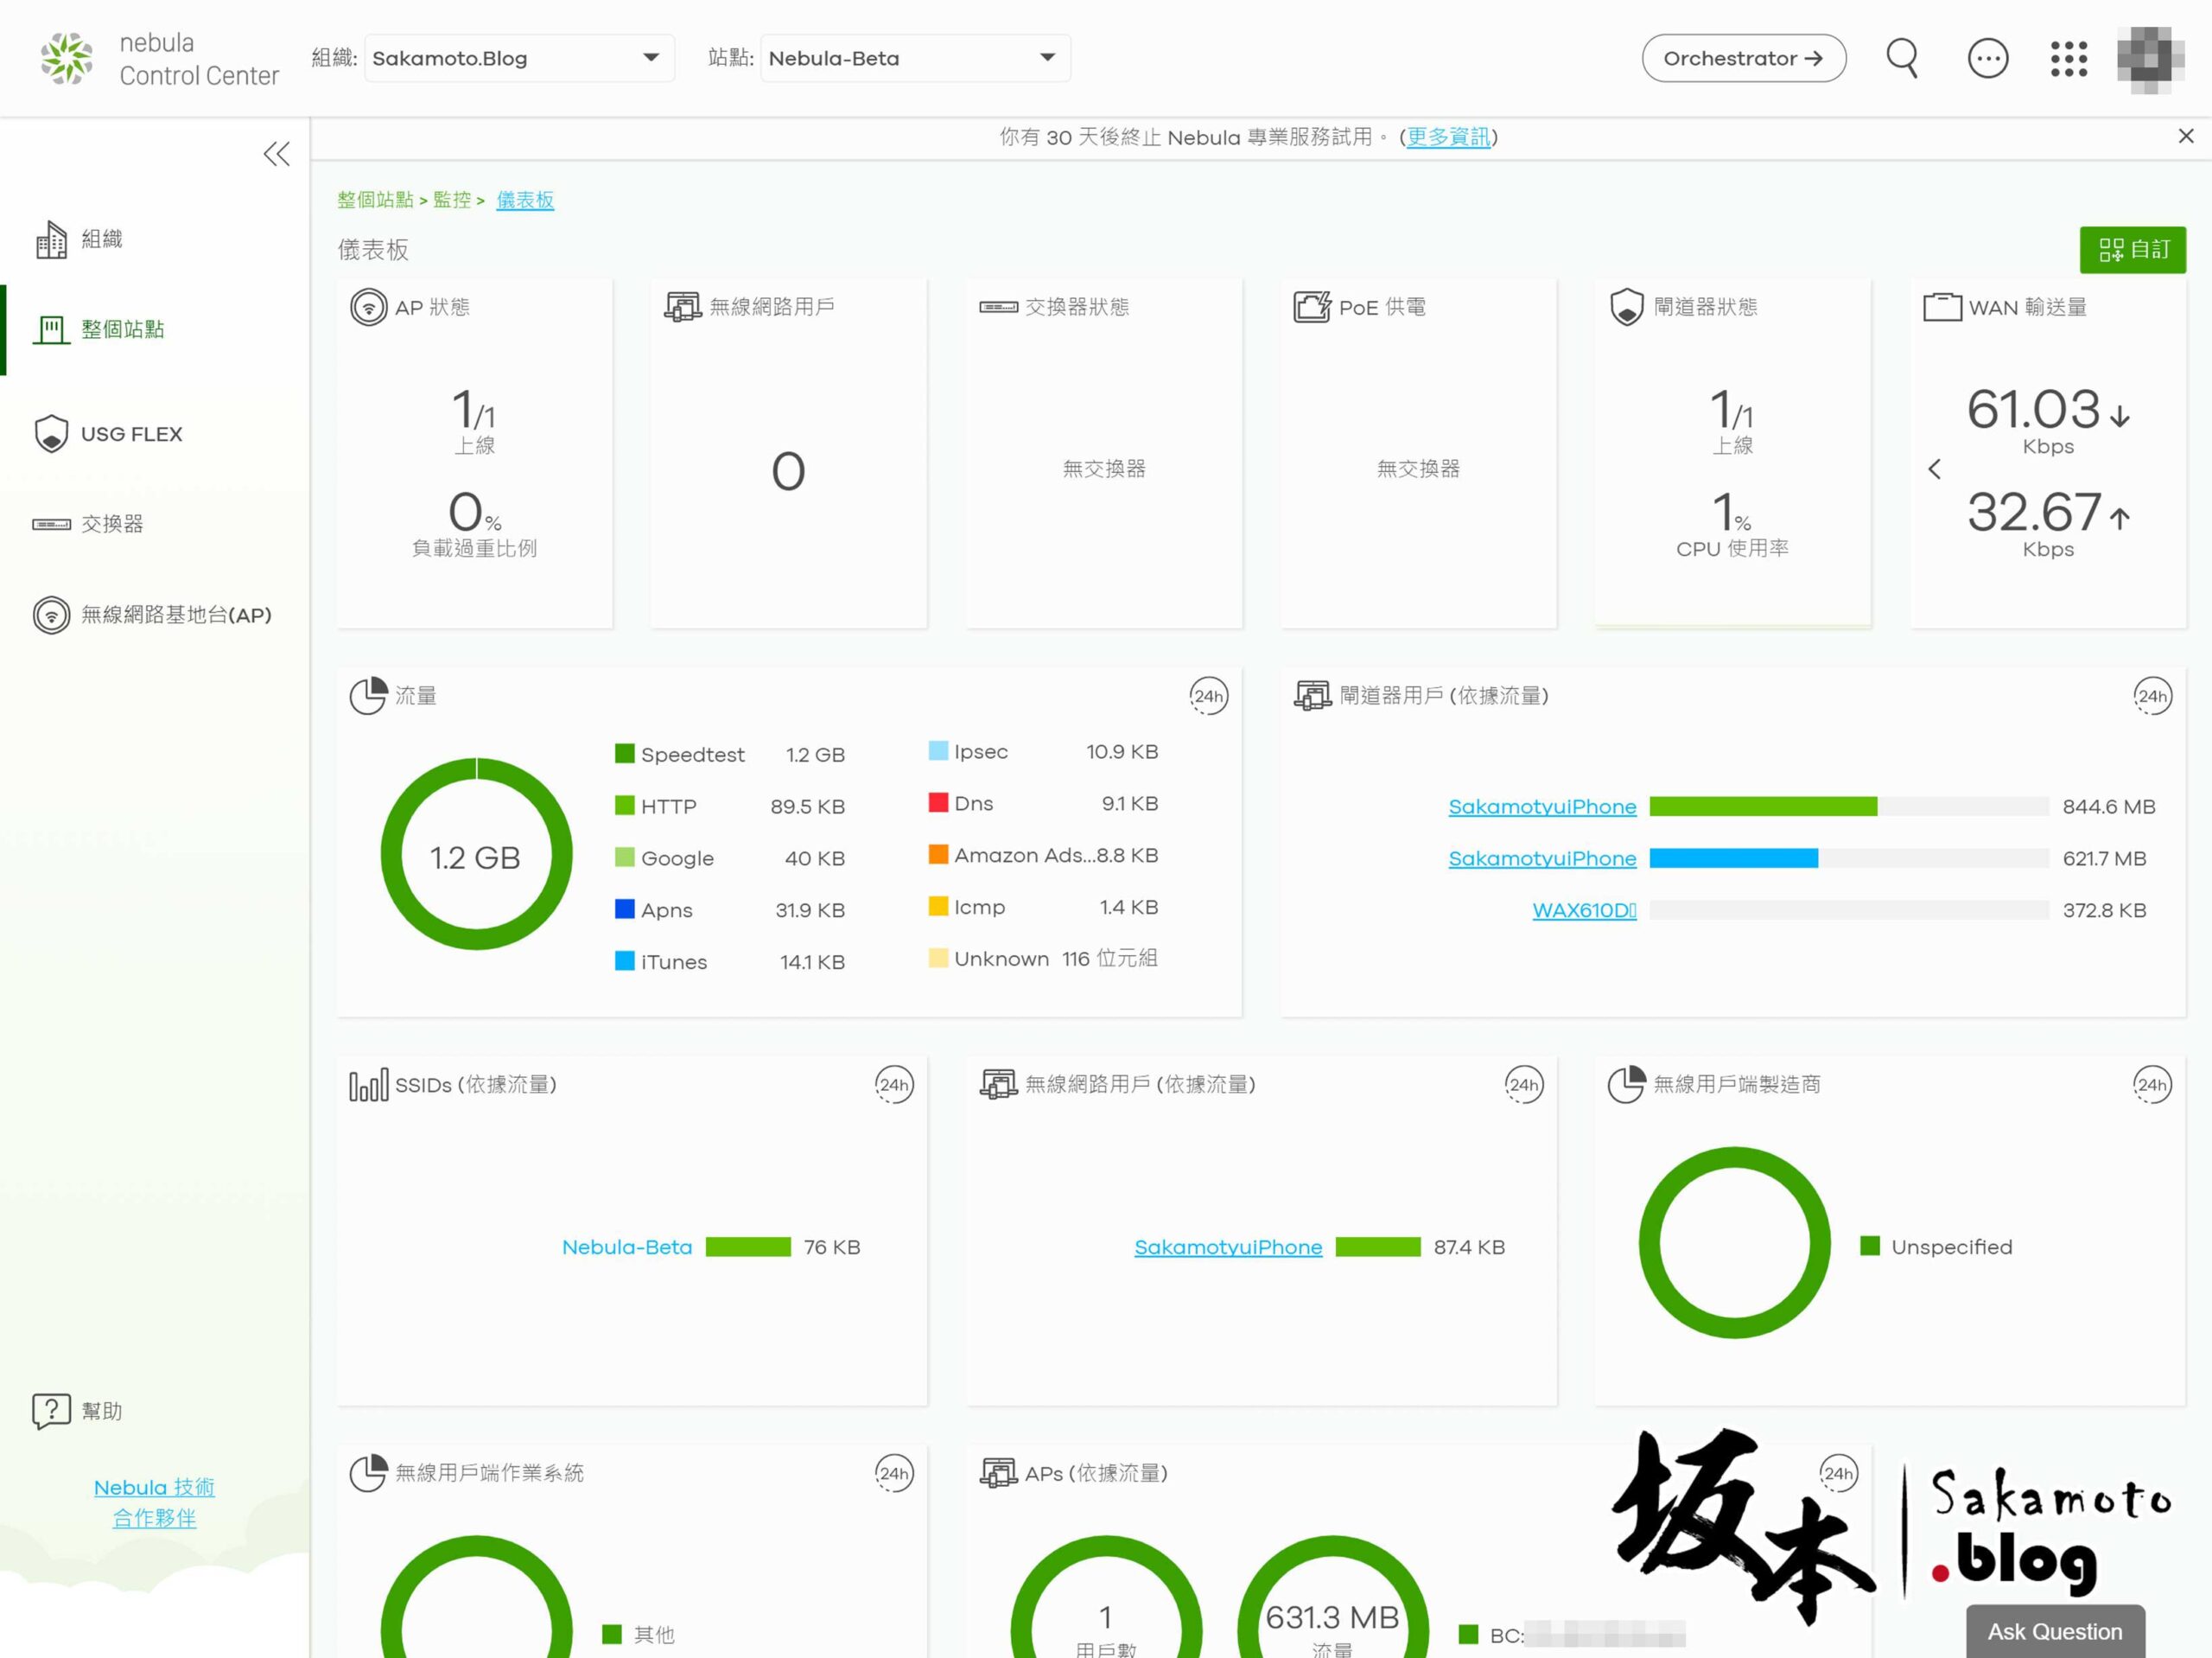Click the iTunes legend entry
The height and width of the screenshot is (1658, 2212).
(730, 961)
